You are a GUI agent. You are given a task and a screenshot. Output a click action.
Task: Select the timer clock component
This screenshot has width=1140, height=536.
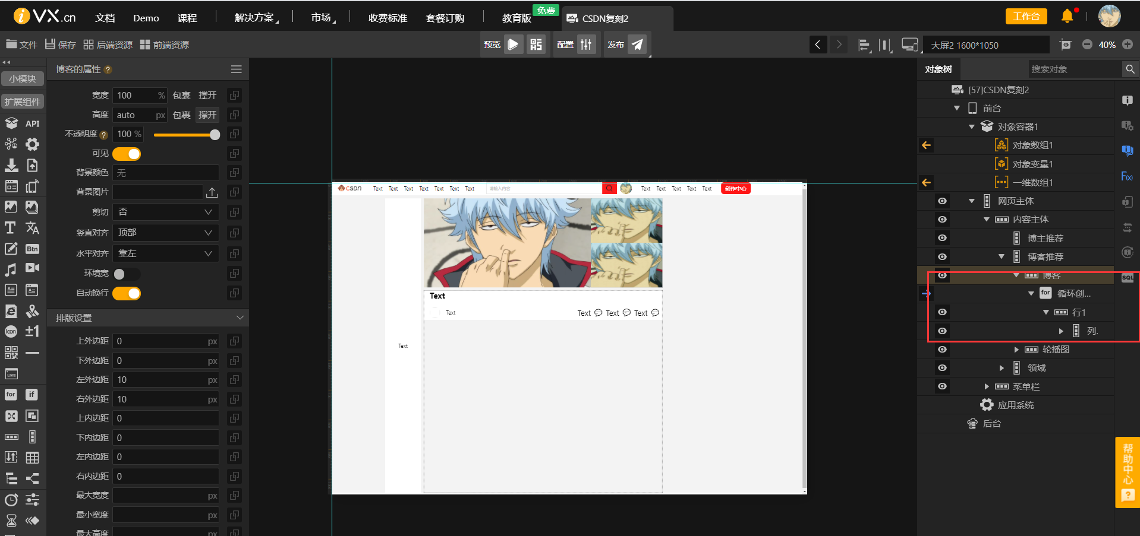pos(11,500)
